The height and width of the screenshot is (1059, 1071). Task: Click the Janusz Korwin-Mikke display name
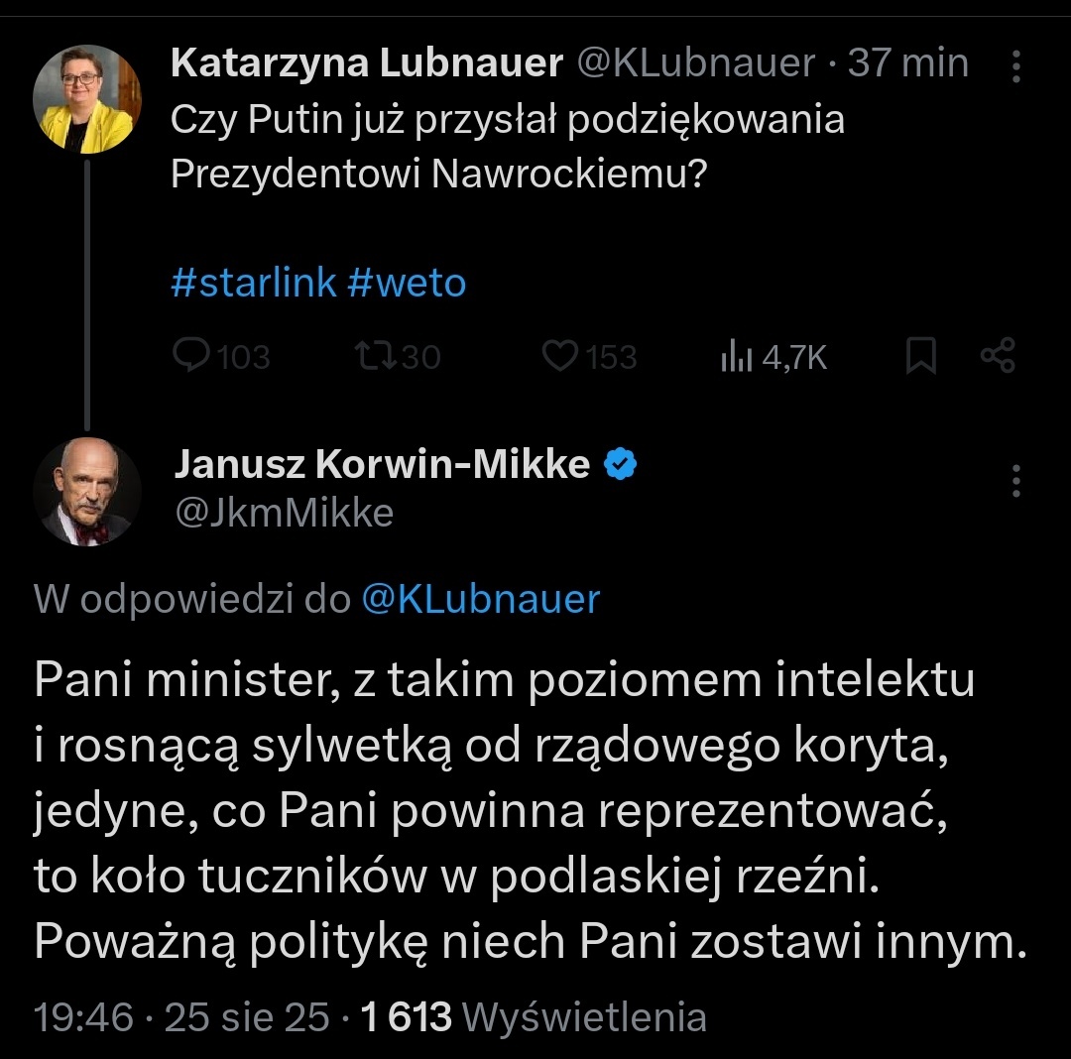pos(382,463)
